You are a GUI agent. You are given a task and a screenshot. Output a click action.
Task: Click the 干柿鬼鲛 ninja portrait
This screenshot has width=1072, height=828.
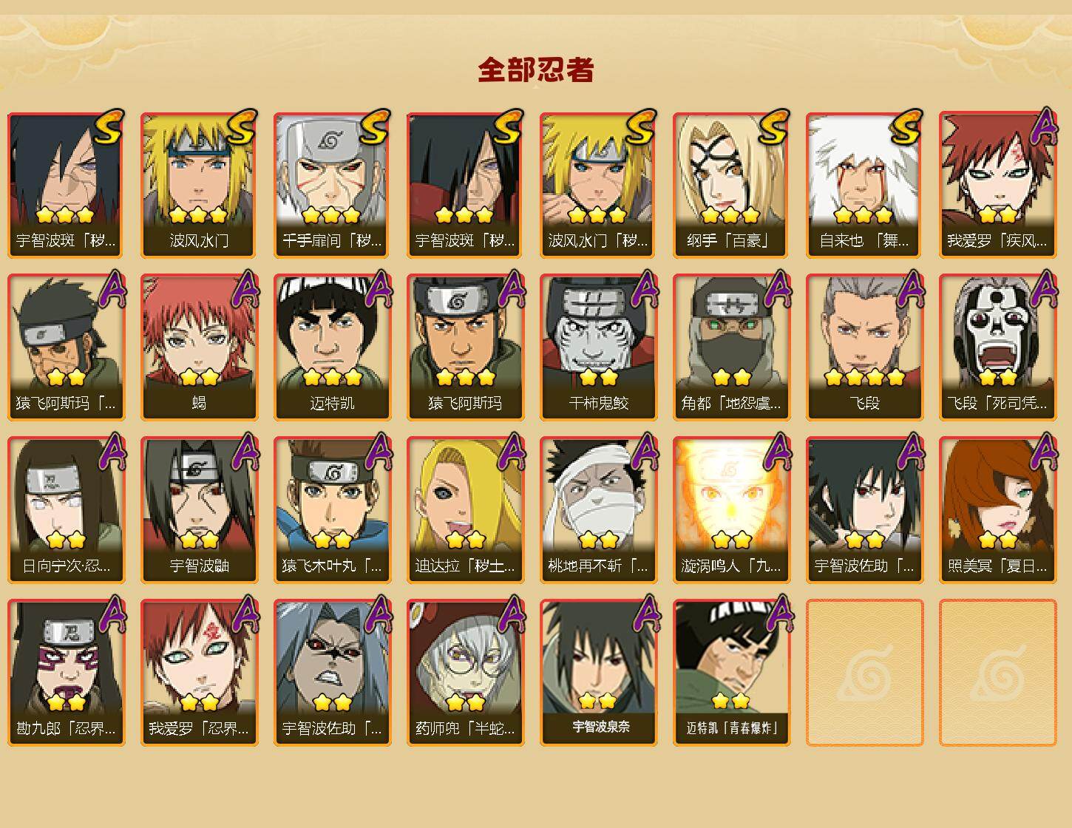tap(599, 347)
